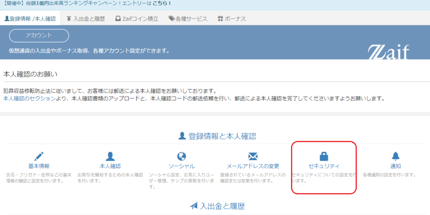
Task: Open the ソーシャル settings link
Action: [x=181, y=166]
